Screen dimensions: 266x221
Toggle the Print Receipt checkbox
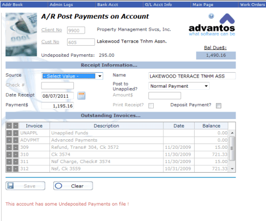point(151,106)
